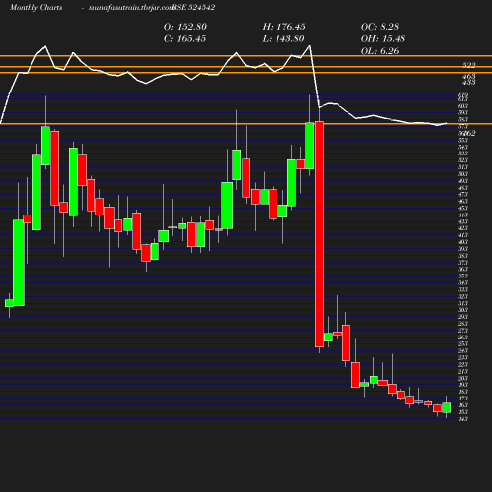Click the price axis label '243'
The width and height of the screenshot is (492, 492).
coord(462,350)
